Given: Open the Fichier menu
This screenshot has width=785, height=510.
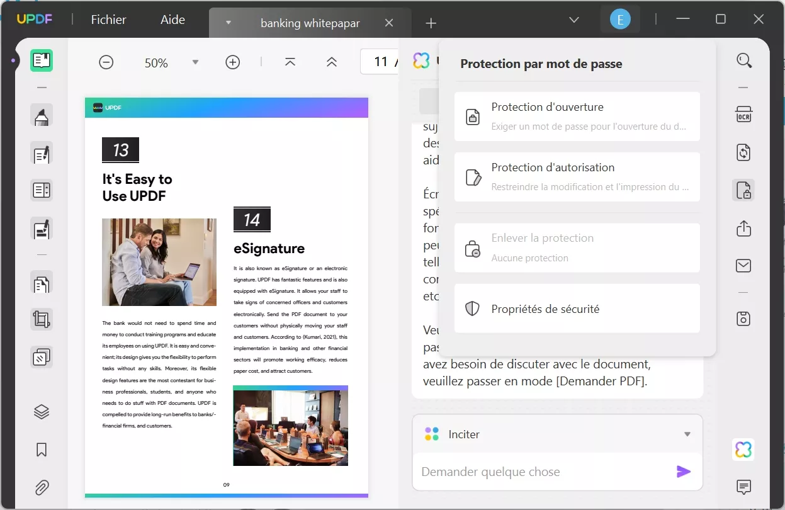Looking at the screenshot, I should coord(108,20).
